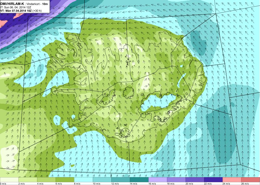Pick the pink 24–26 m/s legend swatch

(232, 180)
